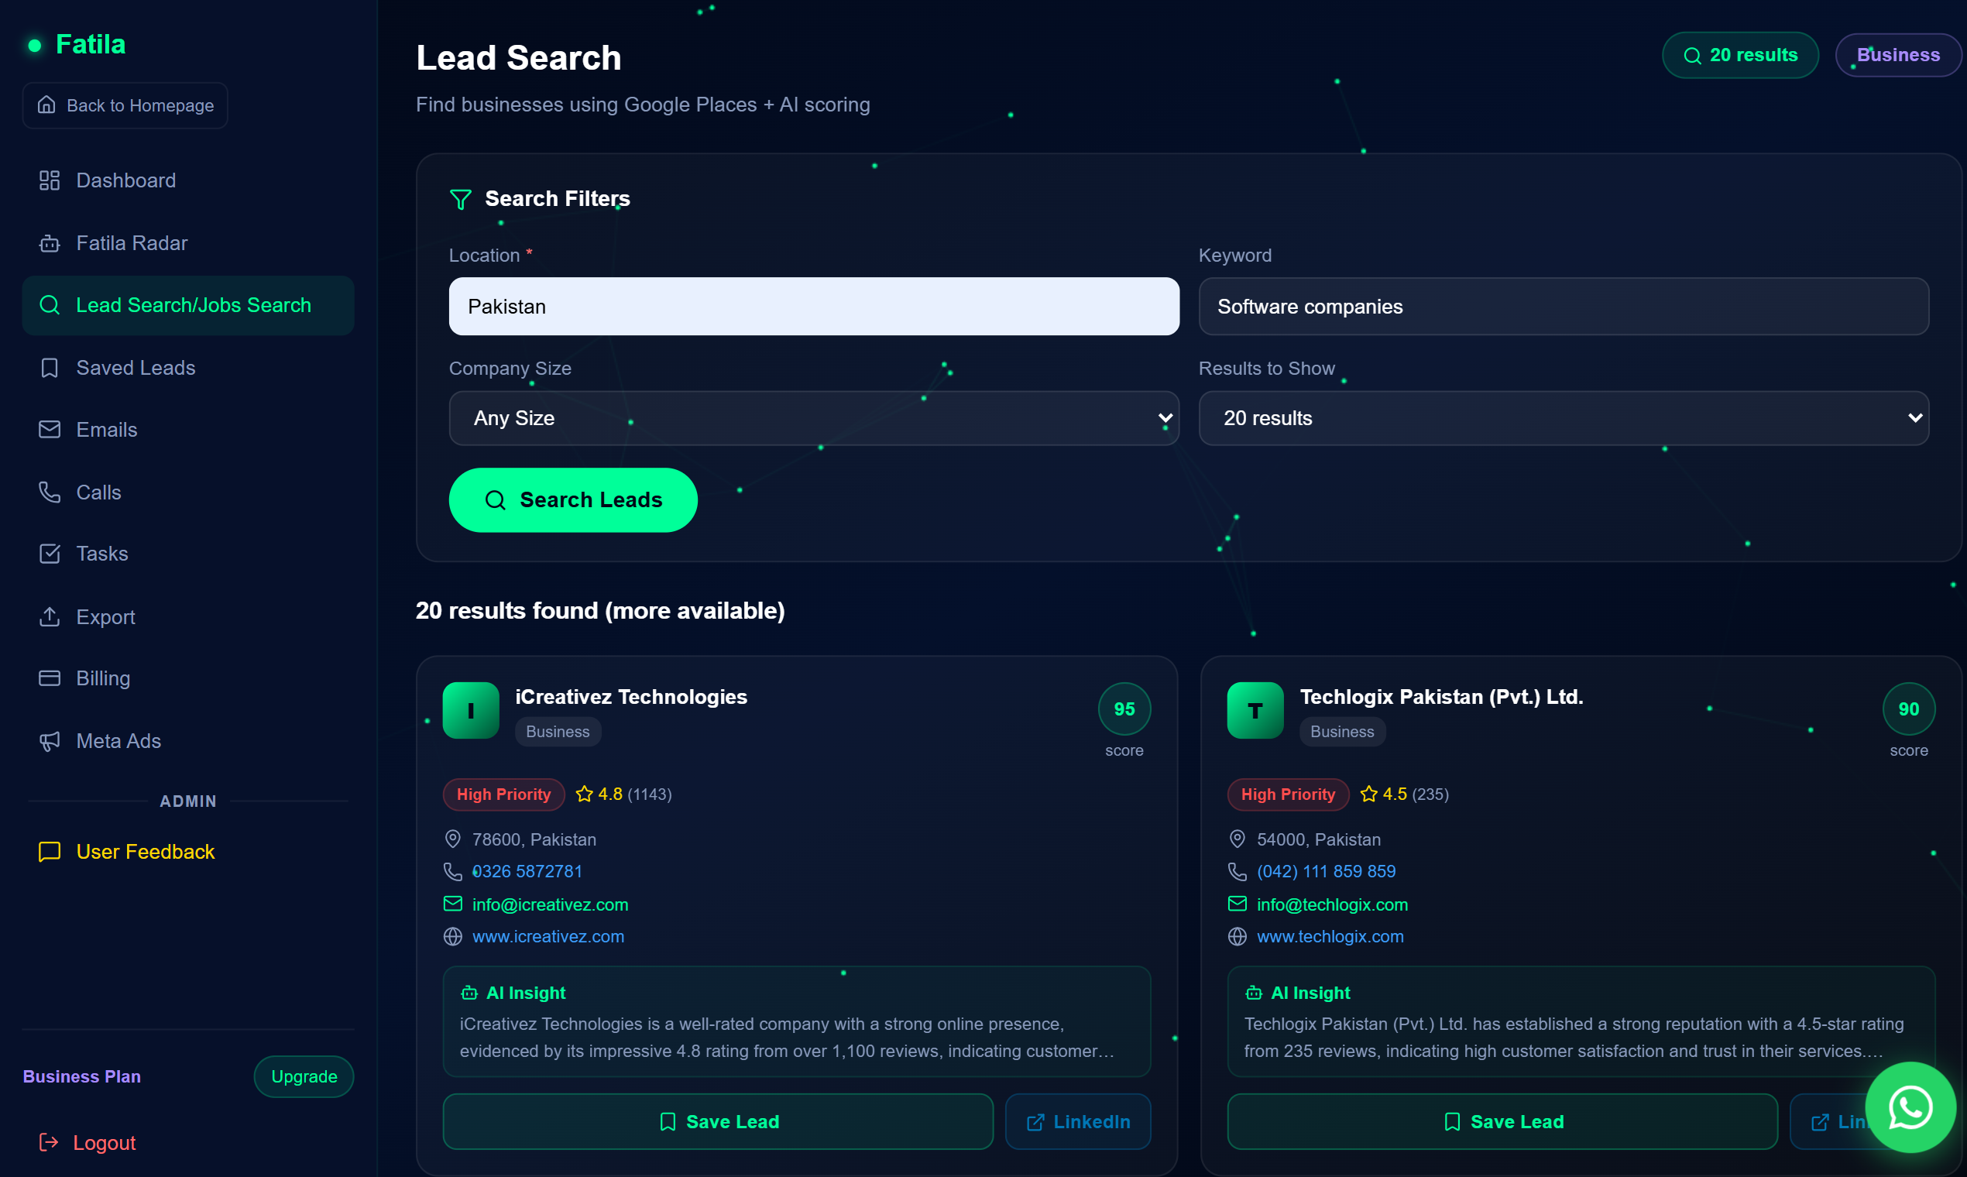This screenshot has width=1967, height=1177.
Task: Click the iCreativez Technologies letter I avatar
Action: [x=471, y=711]
